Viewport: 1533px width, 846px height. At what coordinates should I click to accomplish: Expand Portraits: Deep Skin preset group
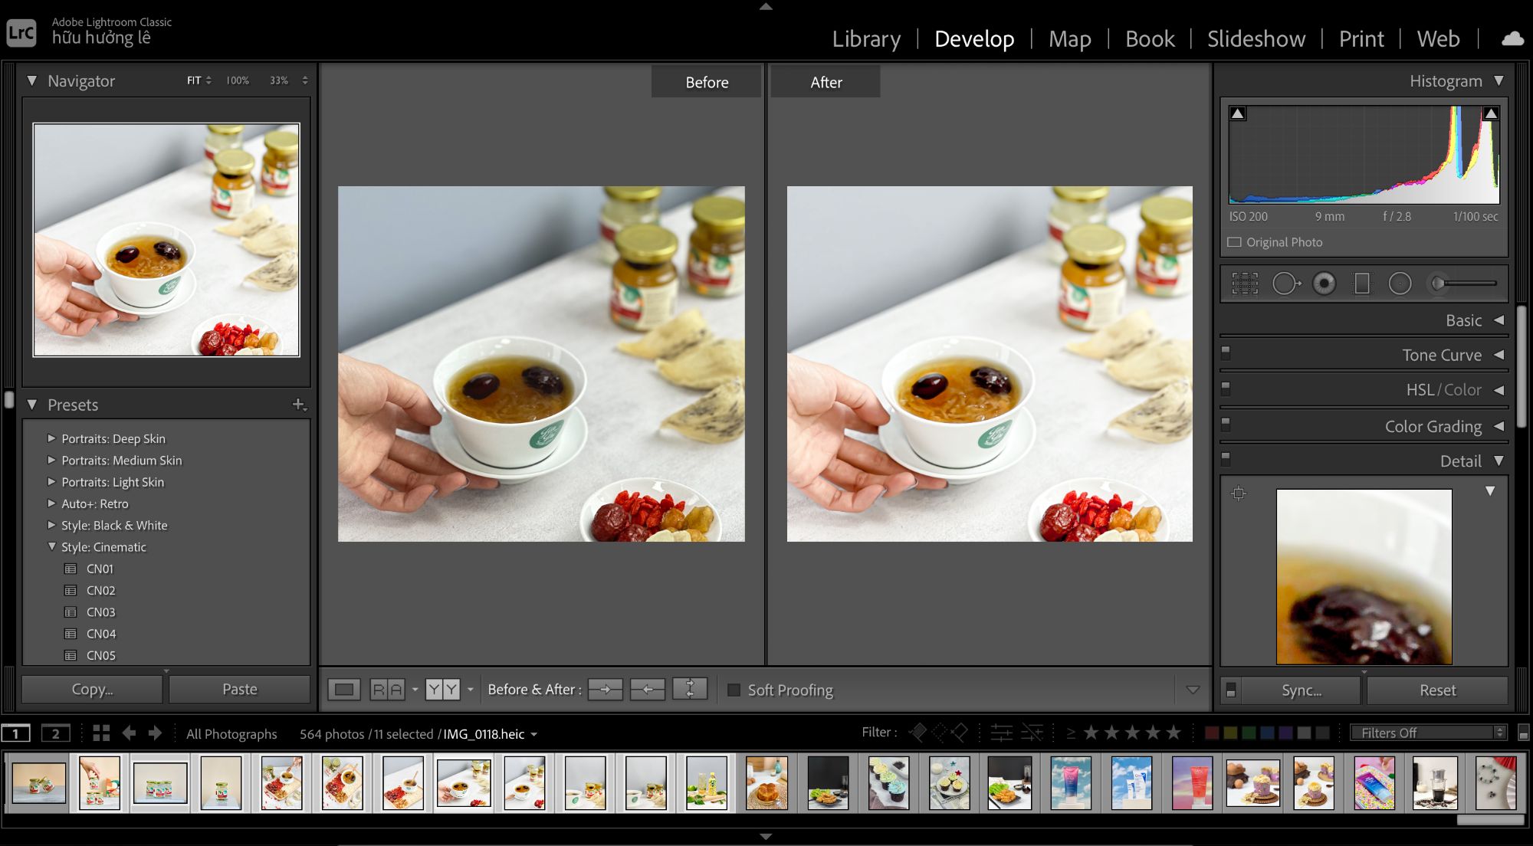(51, 438)
